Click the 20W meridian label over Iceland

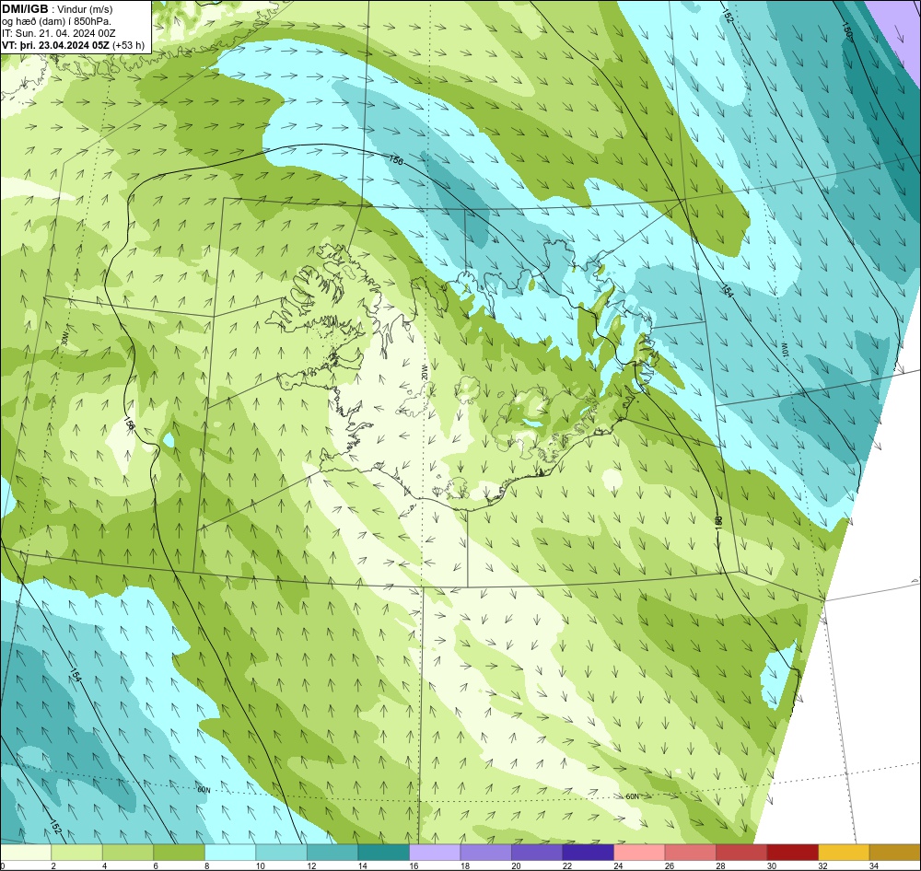(424, 371)
